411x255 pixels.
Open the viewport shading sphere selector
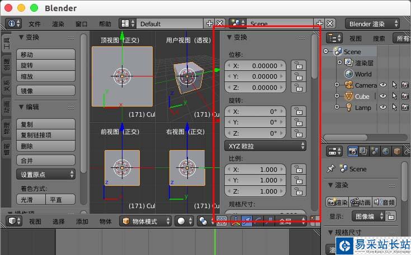pos(185,221)
